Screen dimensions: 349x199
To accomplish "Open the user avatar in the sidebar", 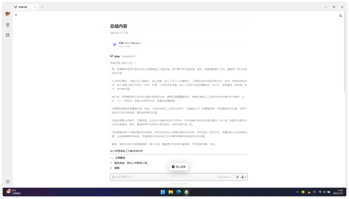I will pos(8,14).
